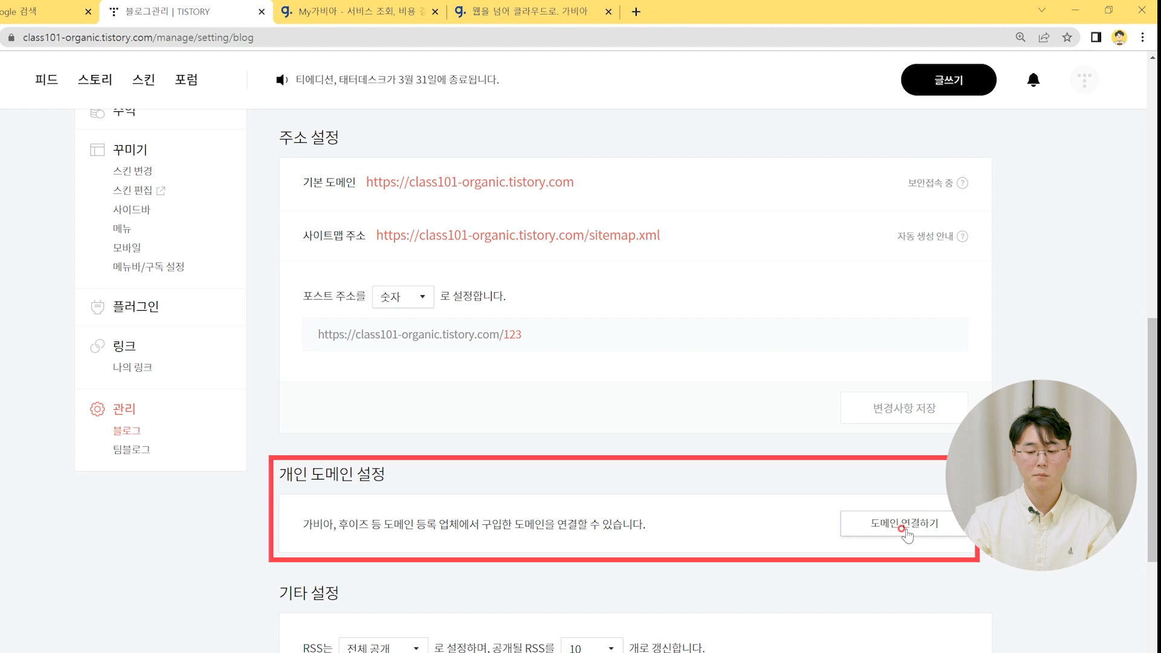The height and width of the screenshot is (653, 1161).
Task: Click the help icon beside 자동 생성 안내
Action: tap(963, 236)
